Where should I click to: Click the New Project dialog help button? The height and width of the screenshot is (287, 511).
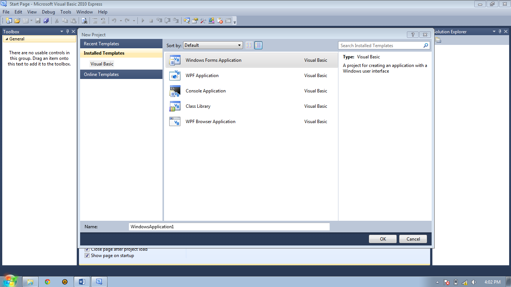[x=413, y=34]
